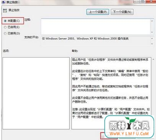Click the title bar window icon
The image size is (156, 140).
click(3, 2)
